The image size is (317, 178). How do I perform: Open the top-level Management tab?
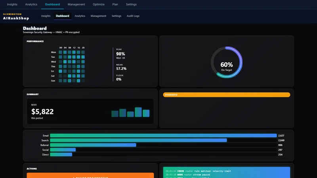[x=76, y=4]
